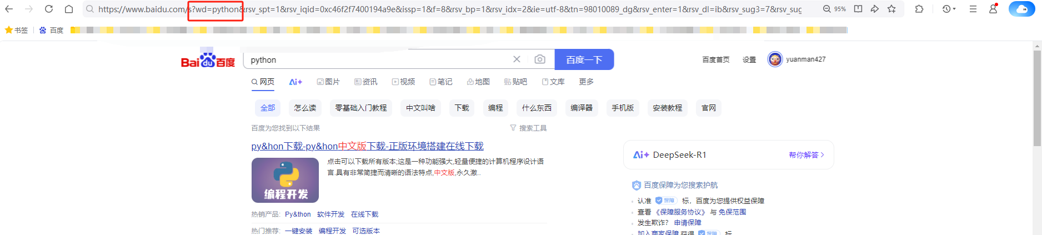Open the 软件开发 link
This screenshot has height=235, width=1042.
click(x=330, y=214)
